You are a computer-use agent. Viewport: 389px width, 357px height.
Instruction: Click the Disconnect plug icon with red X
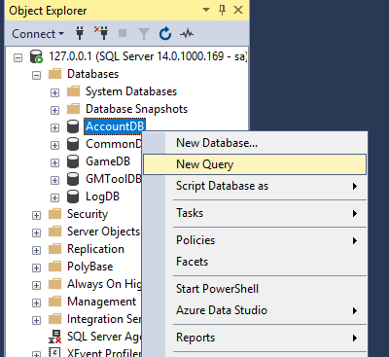click(101, 33)
